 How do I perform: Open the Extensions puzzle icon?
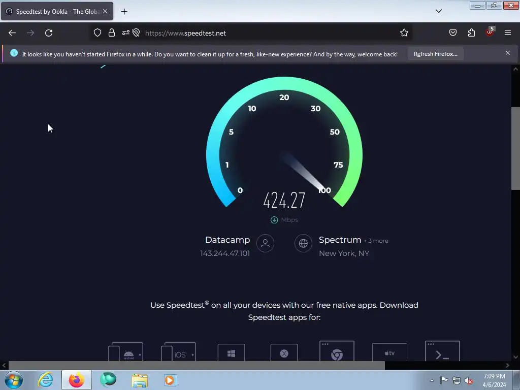(x=471, y=33)
